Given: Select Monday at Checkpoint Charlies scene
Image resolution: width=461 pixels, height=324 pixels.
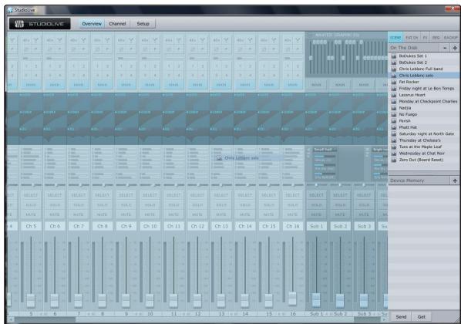Looking at the screenshot, I should click(424, 101).
